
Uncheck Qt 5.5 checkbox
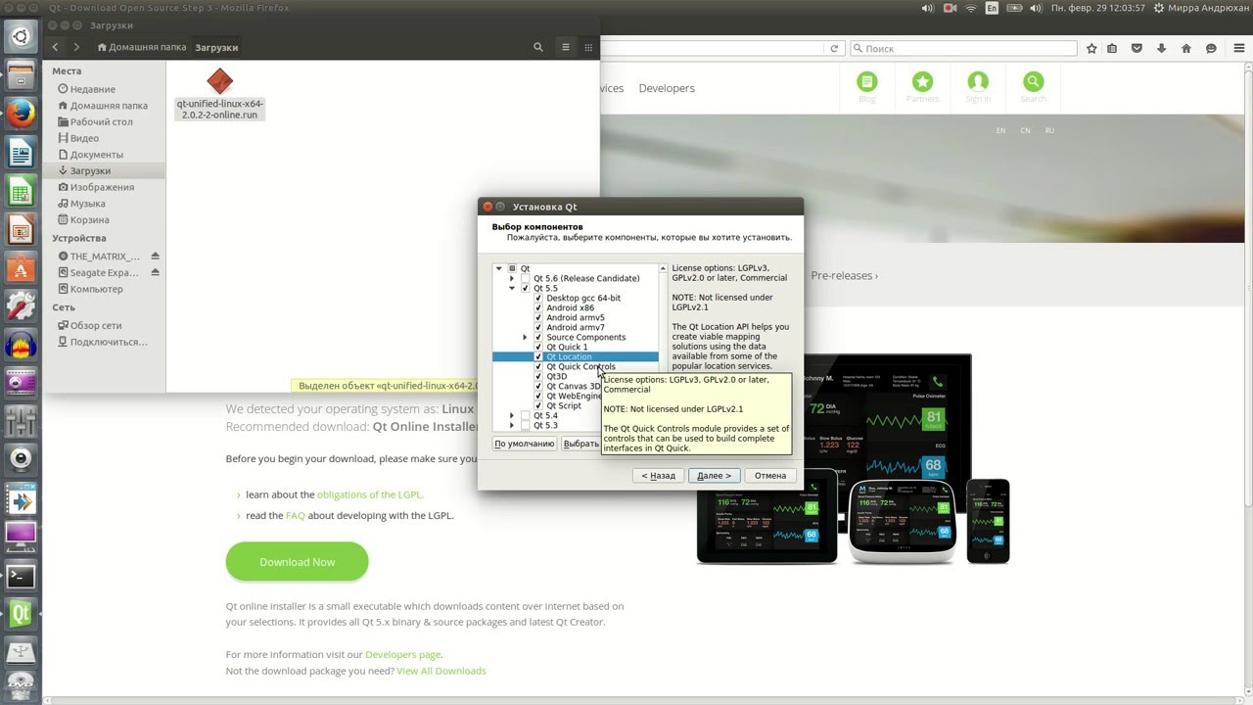pos(526,288)
